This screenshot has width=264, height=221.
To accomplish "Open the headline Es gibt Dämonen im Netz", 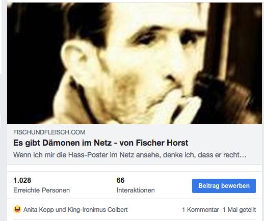I will pyautogui.click(x=100, y=143).
